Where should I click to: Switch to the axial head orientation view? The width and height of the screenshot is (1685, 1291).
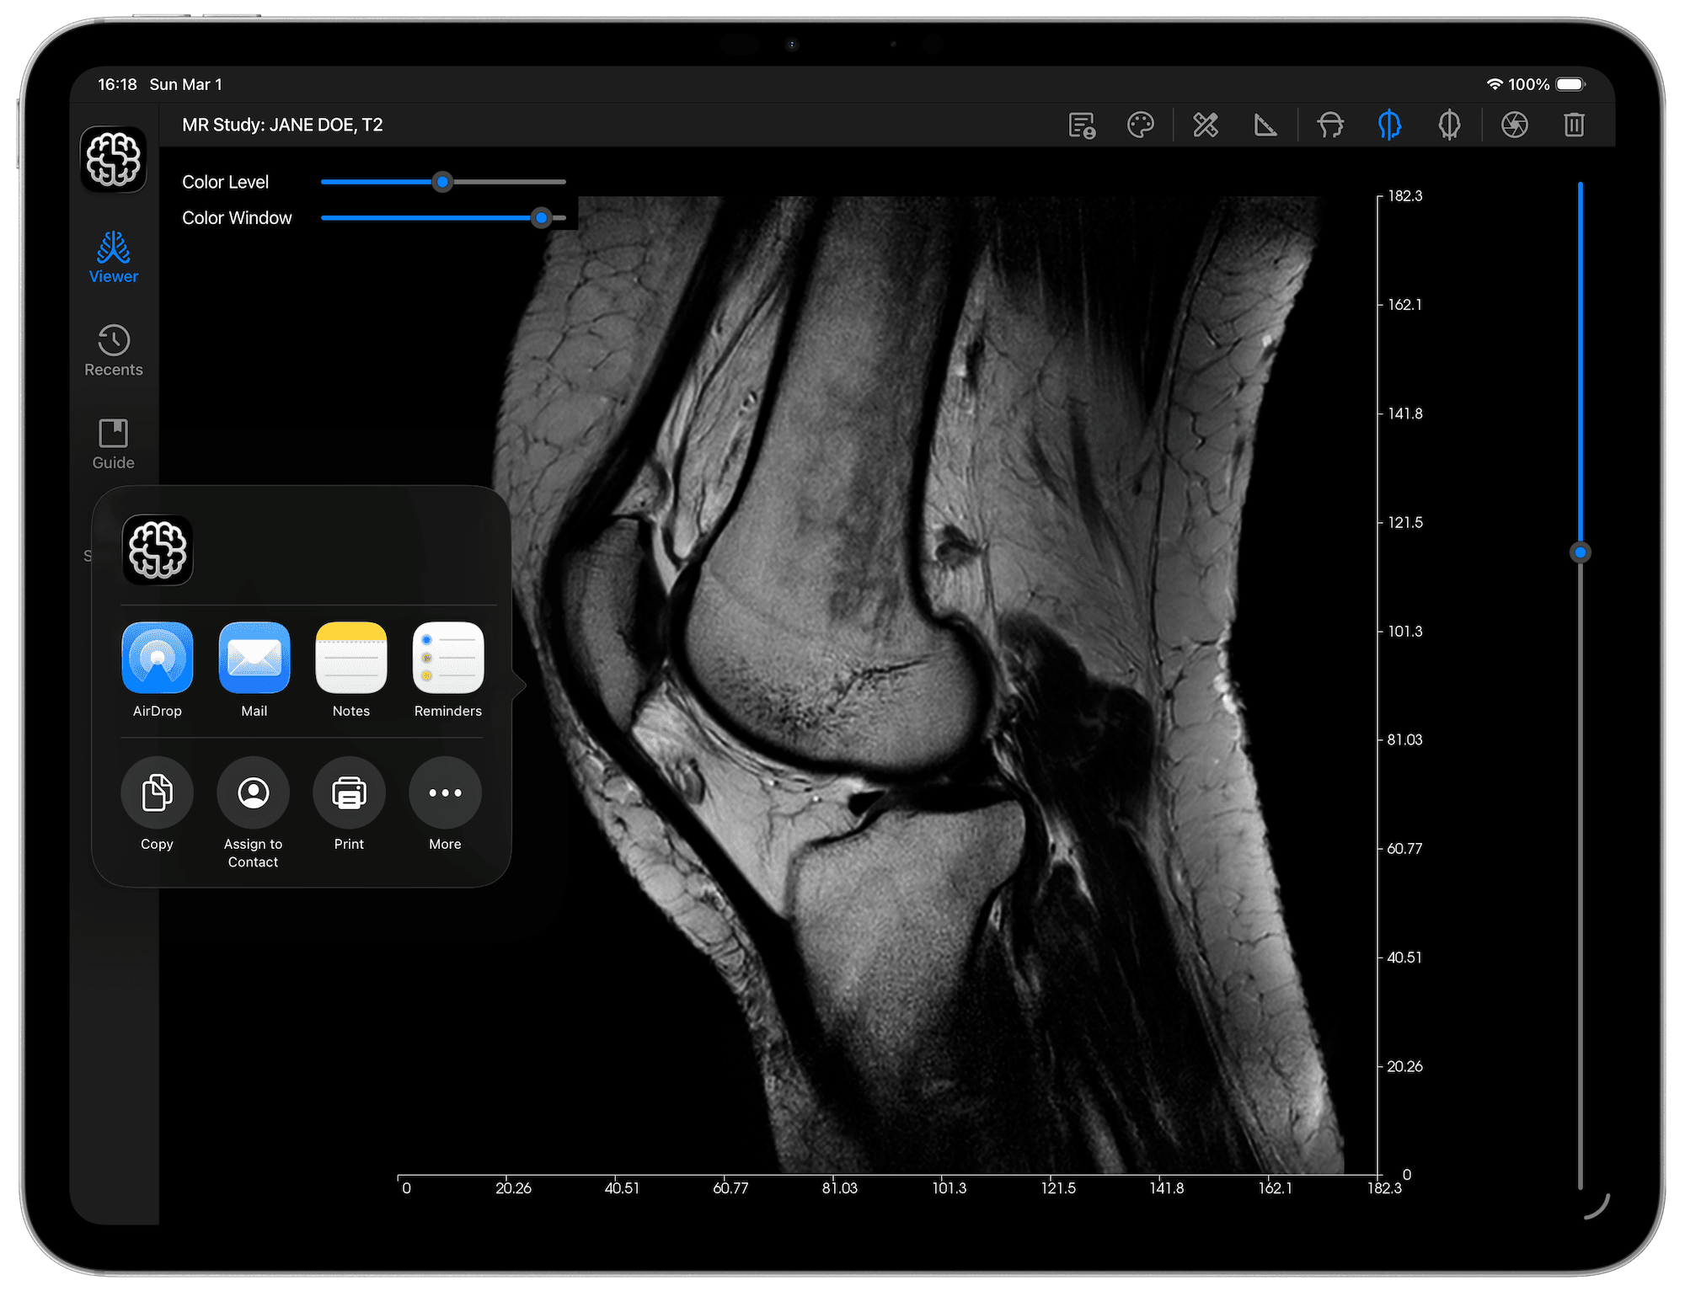tap(1329, 125)
